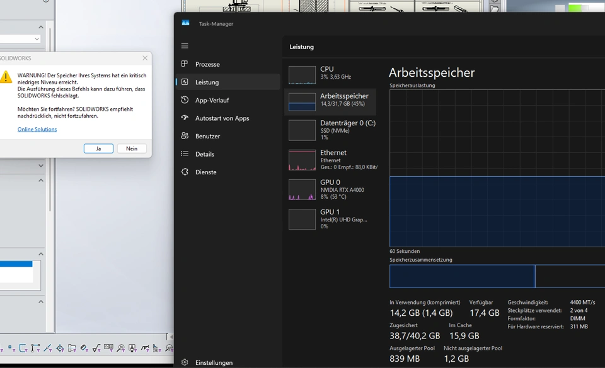Open App-Verlauf in the Task-Manager sidebar

228,100
